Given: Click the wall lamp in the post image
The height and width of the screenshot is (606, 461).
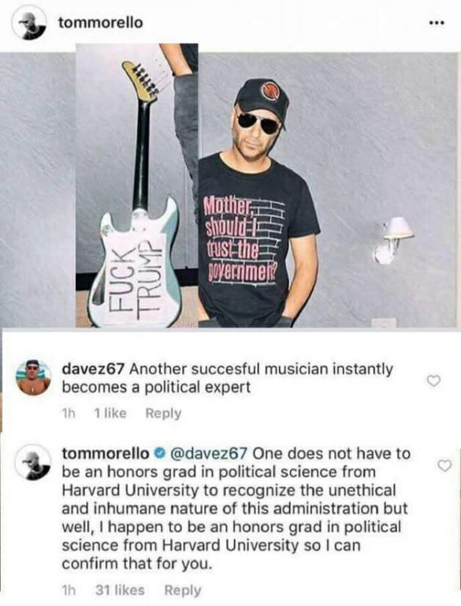Looking at the screenshot, I should point(392,240).
